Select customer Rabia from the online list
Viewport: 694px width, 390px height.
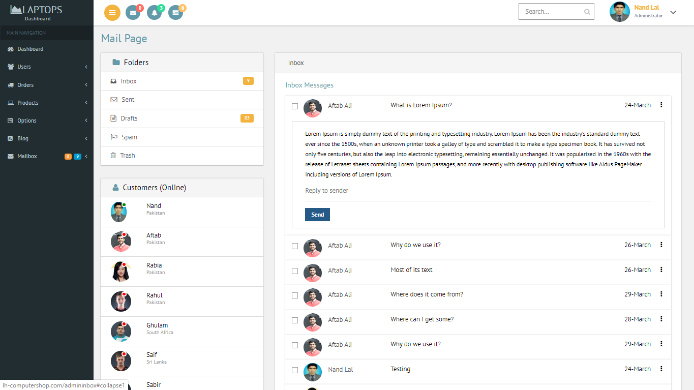[x=182, y=272]
